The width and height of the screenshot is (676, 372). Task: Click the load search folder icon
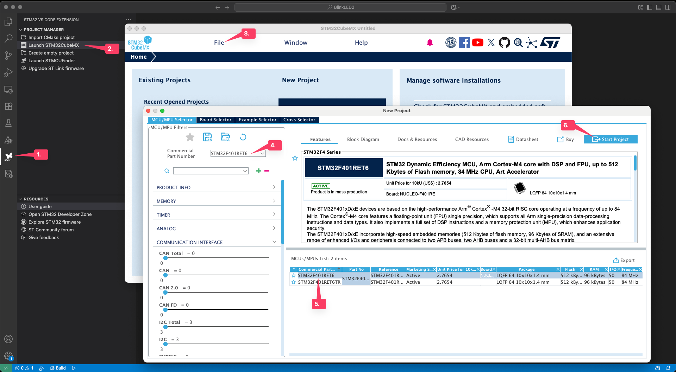tap(225, 137)
